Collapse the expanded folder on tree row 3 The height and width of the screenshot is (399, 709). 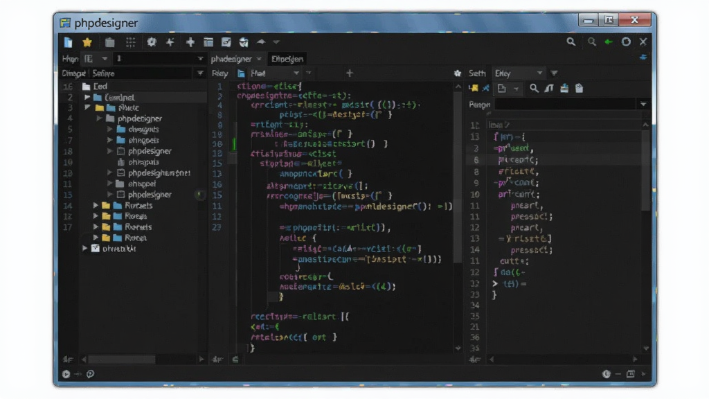[87, 107]
